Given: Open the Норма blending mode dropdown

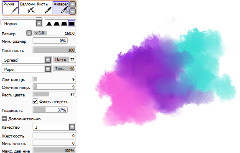Looking at the screenshot, I should click(39, 23).
